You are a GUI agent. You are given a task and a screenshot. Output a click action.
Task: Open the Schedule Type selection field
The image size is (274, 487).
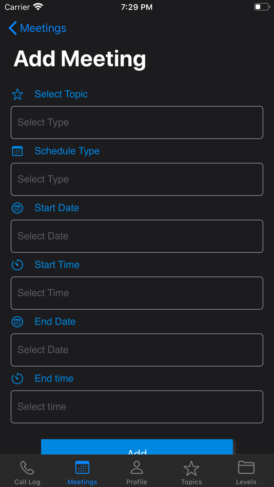[137, 179]
